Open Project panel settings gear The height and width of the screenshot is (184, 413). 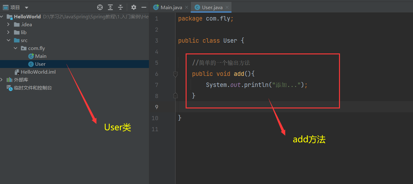click(x=134, y=7)
